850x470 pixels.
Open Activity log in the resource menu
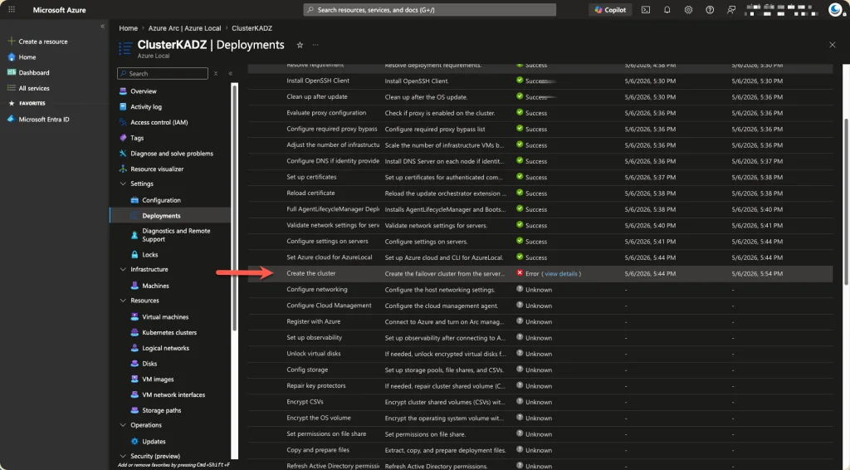tap(146, 107)
